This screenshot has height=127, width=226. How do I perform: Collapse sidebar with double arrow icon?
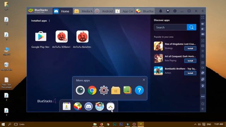(203, 11)
